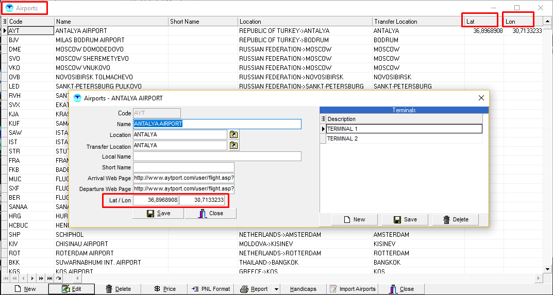
Task: Open the Transfer Location lookup icon
Action: tap(234, 146)
